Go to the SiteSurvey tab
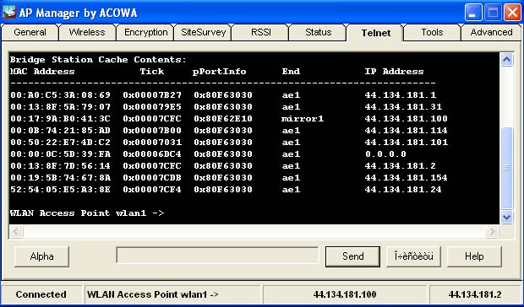Viewport: 524px width, 307px height. point(203,32)
